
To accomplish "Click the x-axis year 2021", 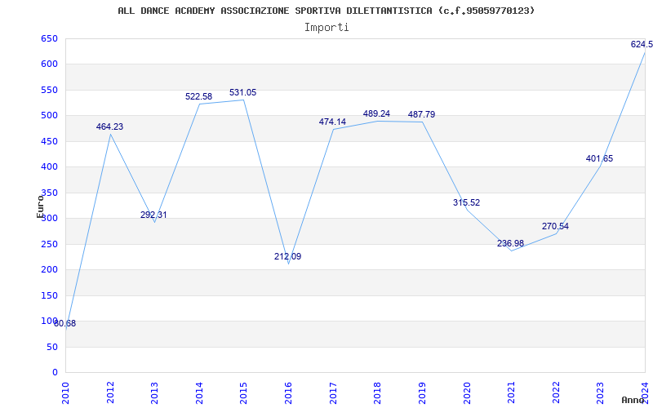I will pos(511,393).
